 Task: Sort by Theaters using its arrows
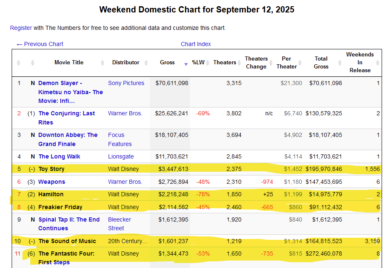click(x=239, y=63)
